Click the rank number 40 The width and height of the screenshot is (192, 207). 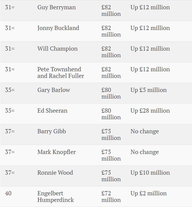tap(8, 194)
